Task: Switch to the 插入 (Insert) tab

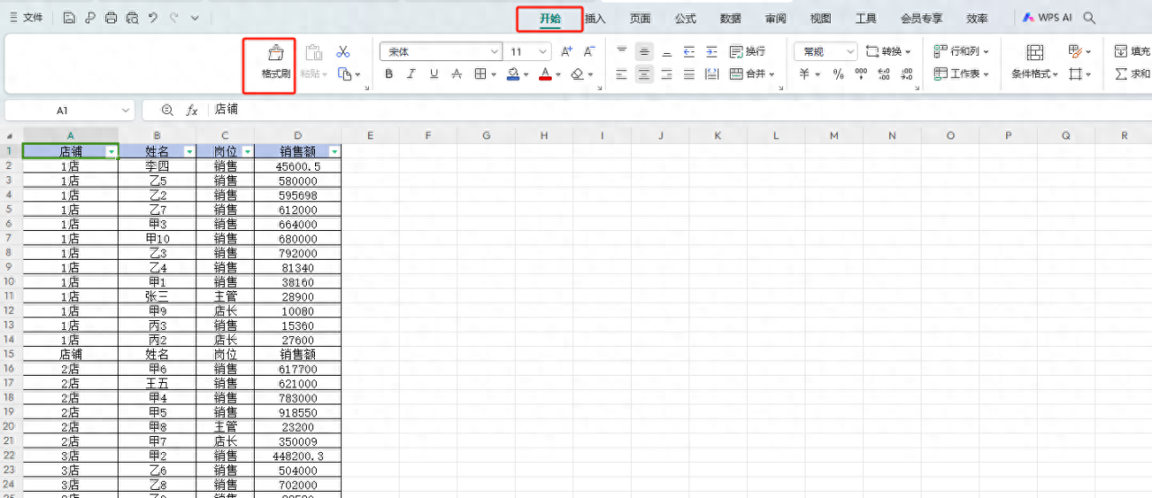Action: coord(595,18)
